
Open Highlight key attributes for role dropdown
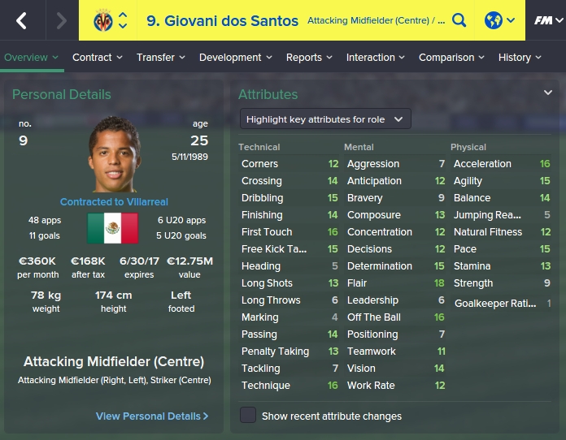(x=325, y=119)
